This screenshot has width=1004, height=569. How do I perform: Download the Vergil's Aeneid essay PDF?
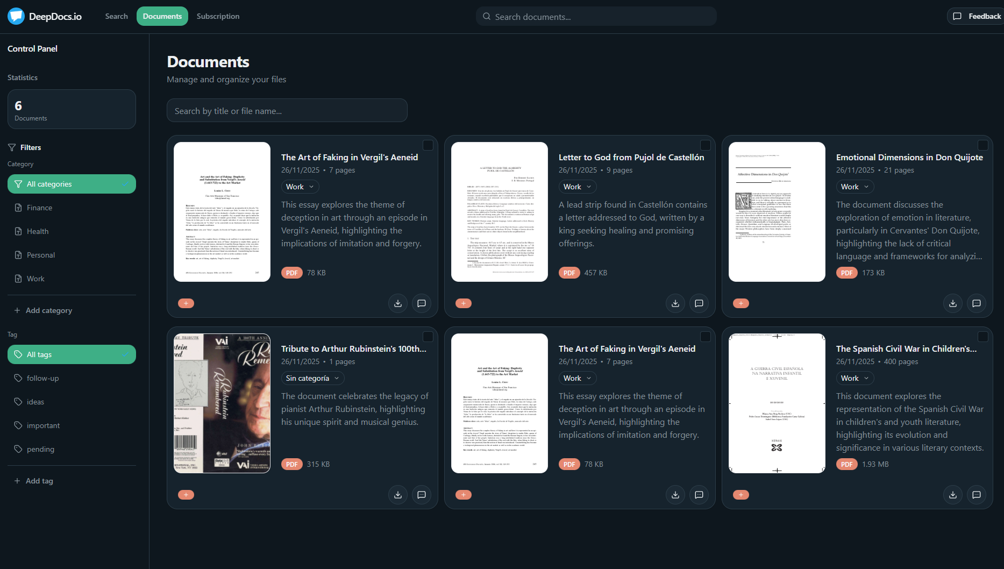tap(398, 303)
